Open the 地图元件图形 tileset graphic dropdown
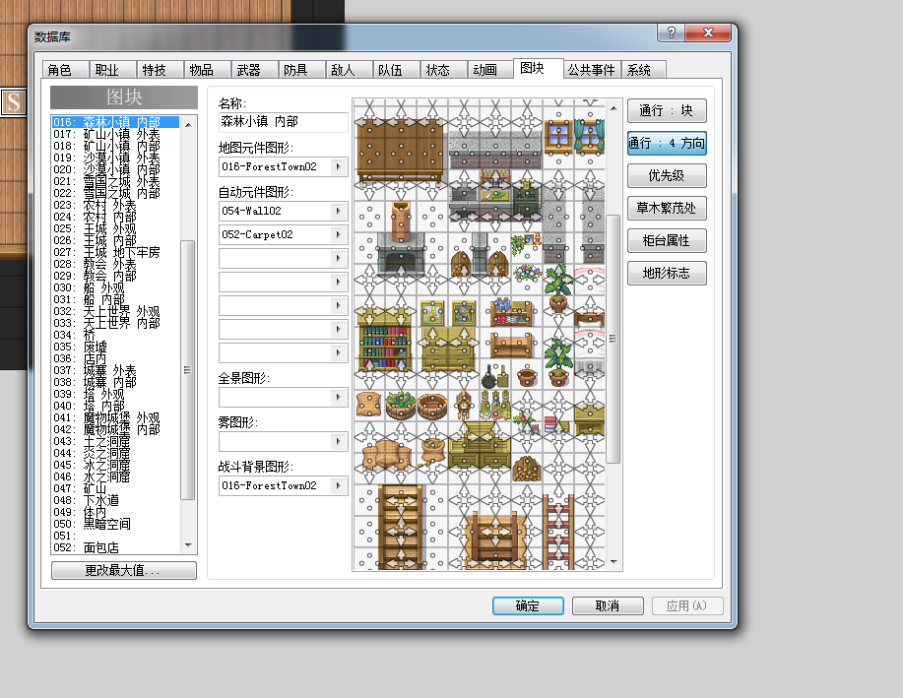 coord(339,167)
